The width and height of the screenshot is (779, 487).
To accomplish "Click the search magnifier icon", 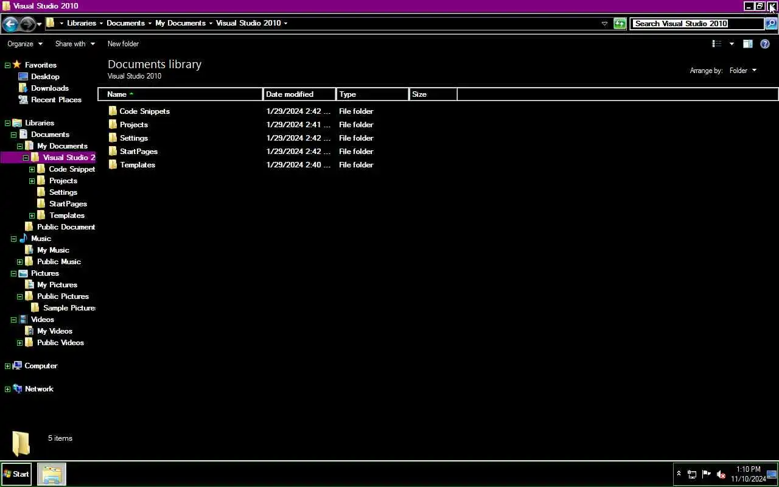I will point(770,24).
